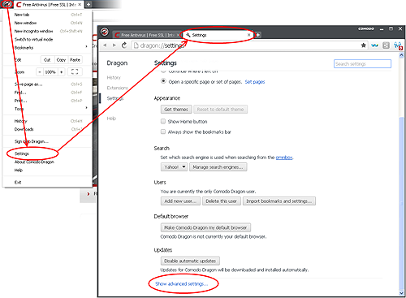Click the Search settings field

tap(362, 64)
